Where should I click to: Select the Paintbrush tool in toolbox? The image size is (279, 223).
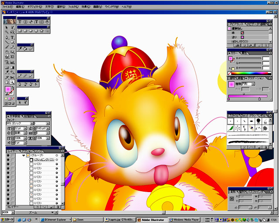pos(7,47)
